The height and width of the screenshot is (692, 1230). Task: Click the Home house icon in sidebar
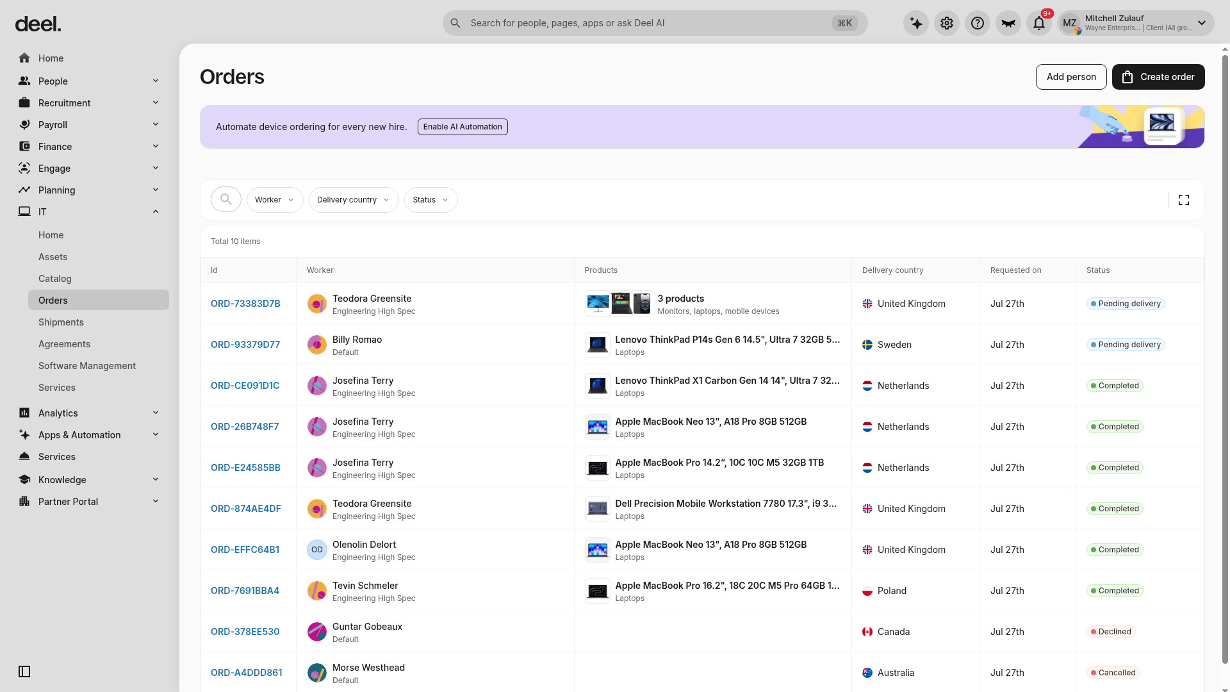pos(24,58)
